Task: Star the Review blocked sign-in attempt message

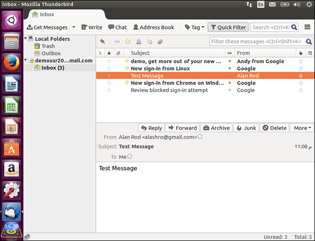Action: point(109,90)
